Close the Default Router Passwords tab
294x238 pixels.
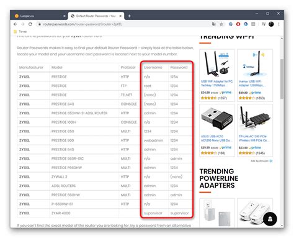pos(121,16)
